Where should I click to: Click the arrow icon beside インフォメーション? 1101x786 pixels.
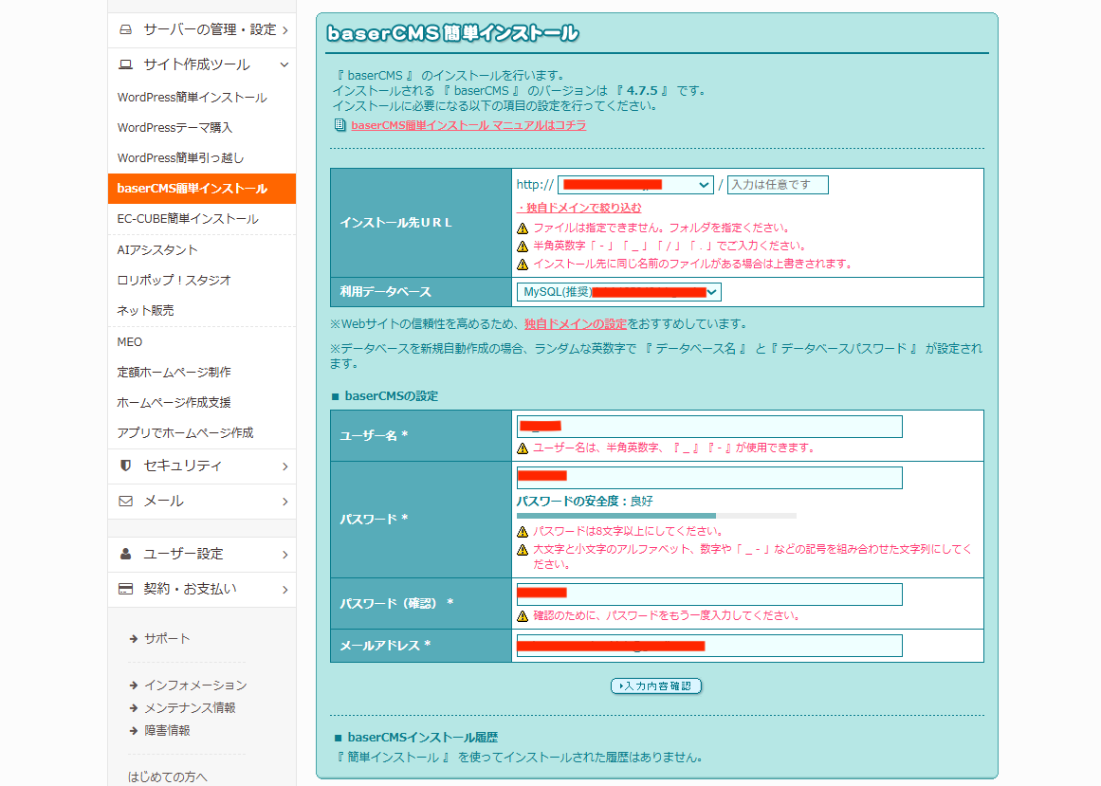(132, 684)
